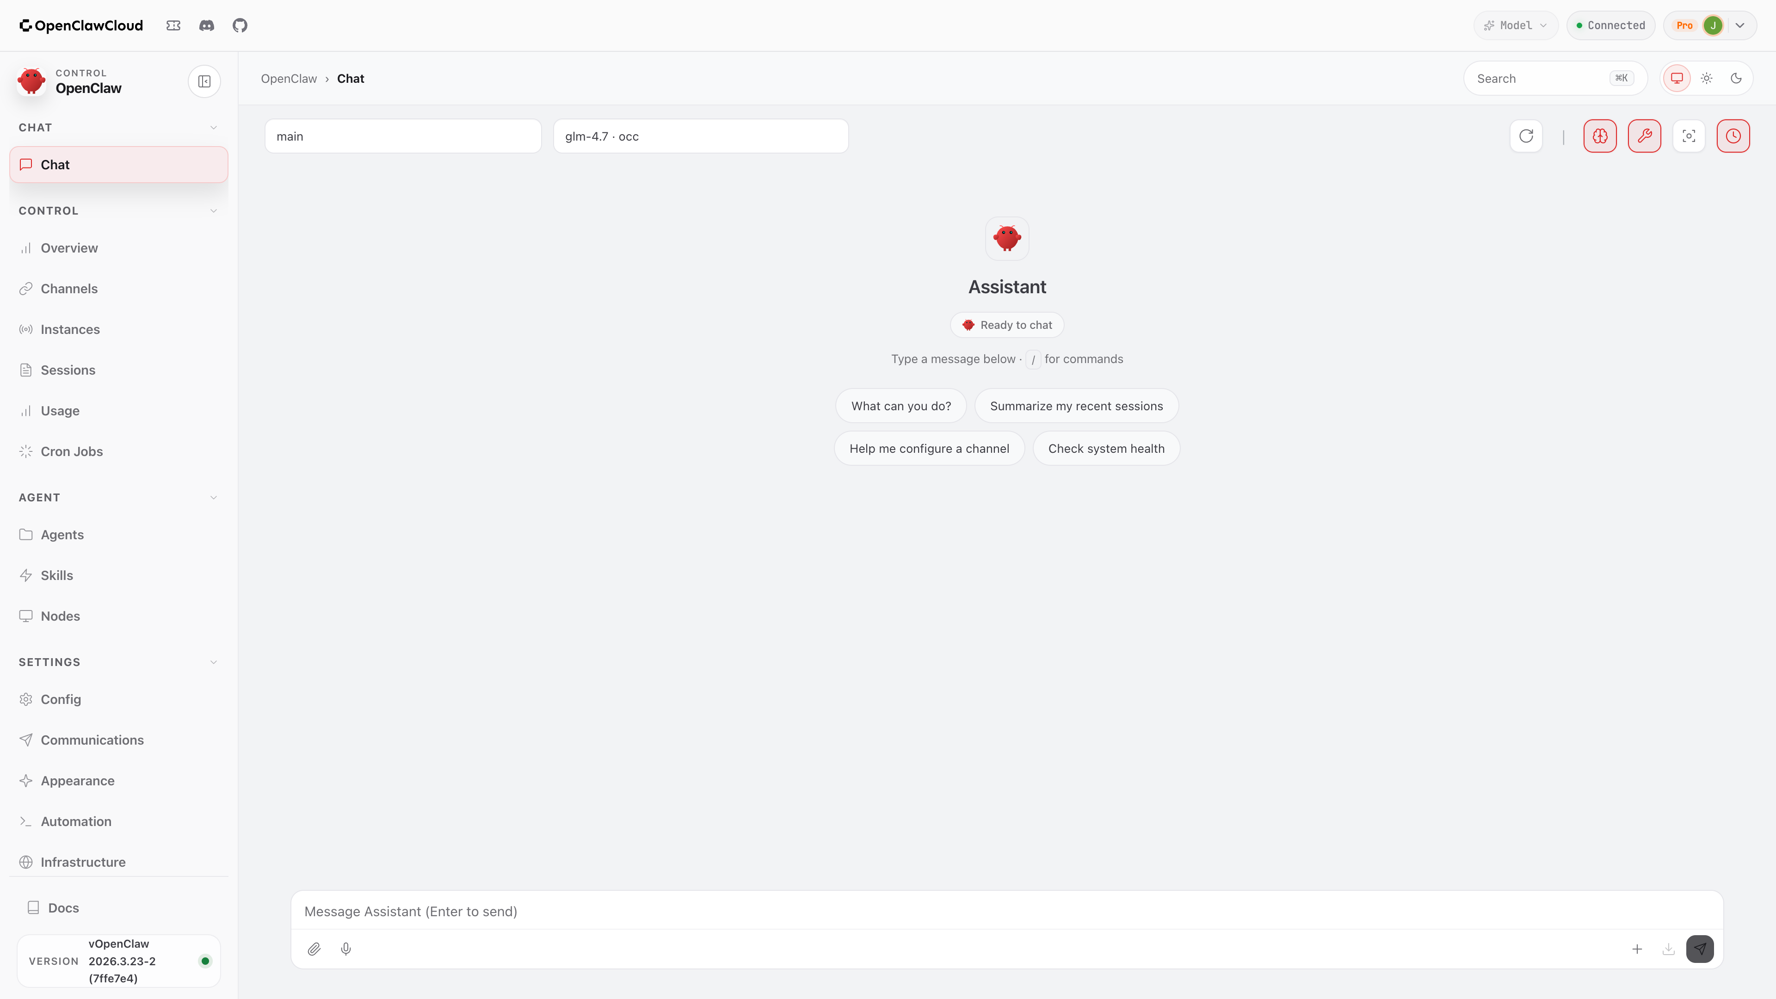Select the wrench tools icon
Viewport: 1776px width, 999px height.
point(1645,136)
